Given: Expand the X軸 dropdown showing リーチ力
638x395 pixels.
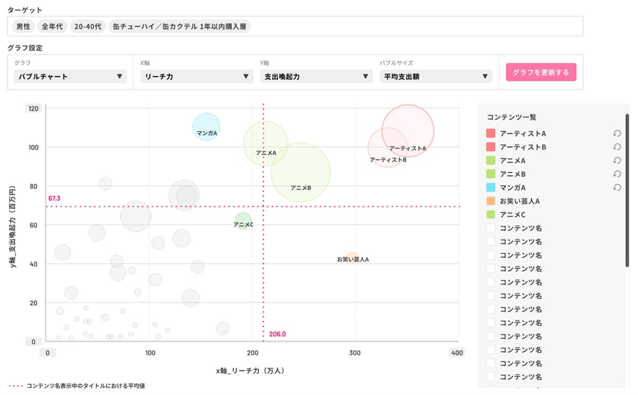Looking at the screenshot, I should click(x=196, y=77).
